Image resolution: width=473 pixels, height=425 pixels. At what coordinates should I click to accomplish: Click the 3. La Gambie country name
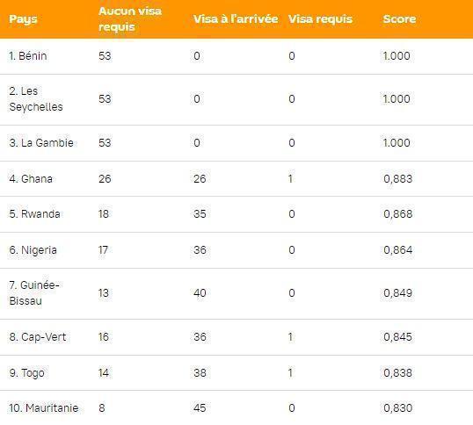click(x=41, y=143)
